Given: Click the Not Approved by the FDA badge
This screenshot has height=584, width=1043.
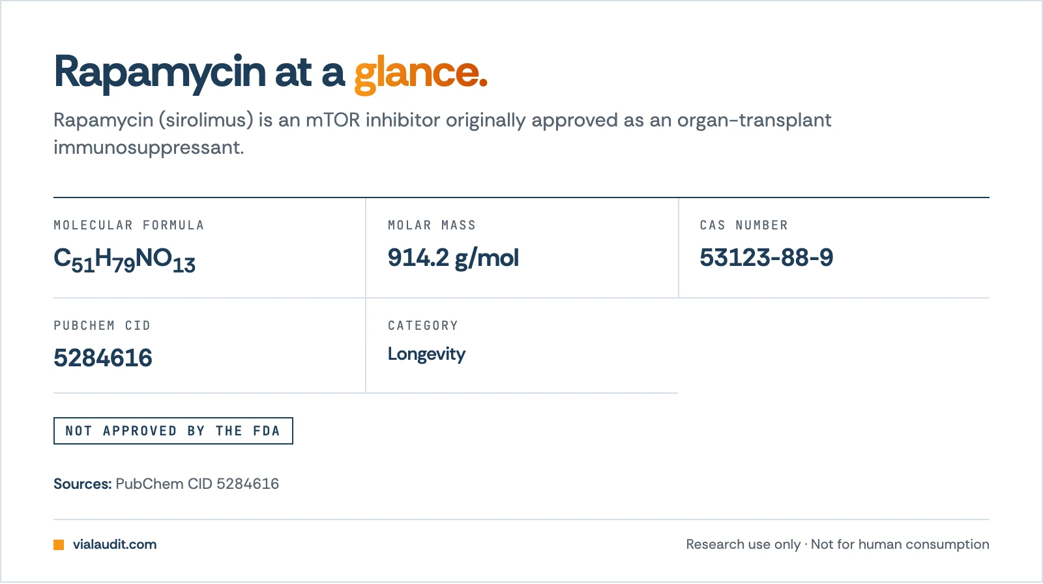Looking at the screenshot, I should pyautogui.click(x=173, y=431).
